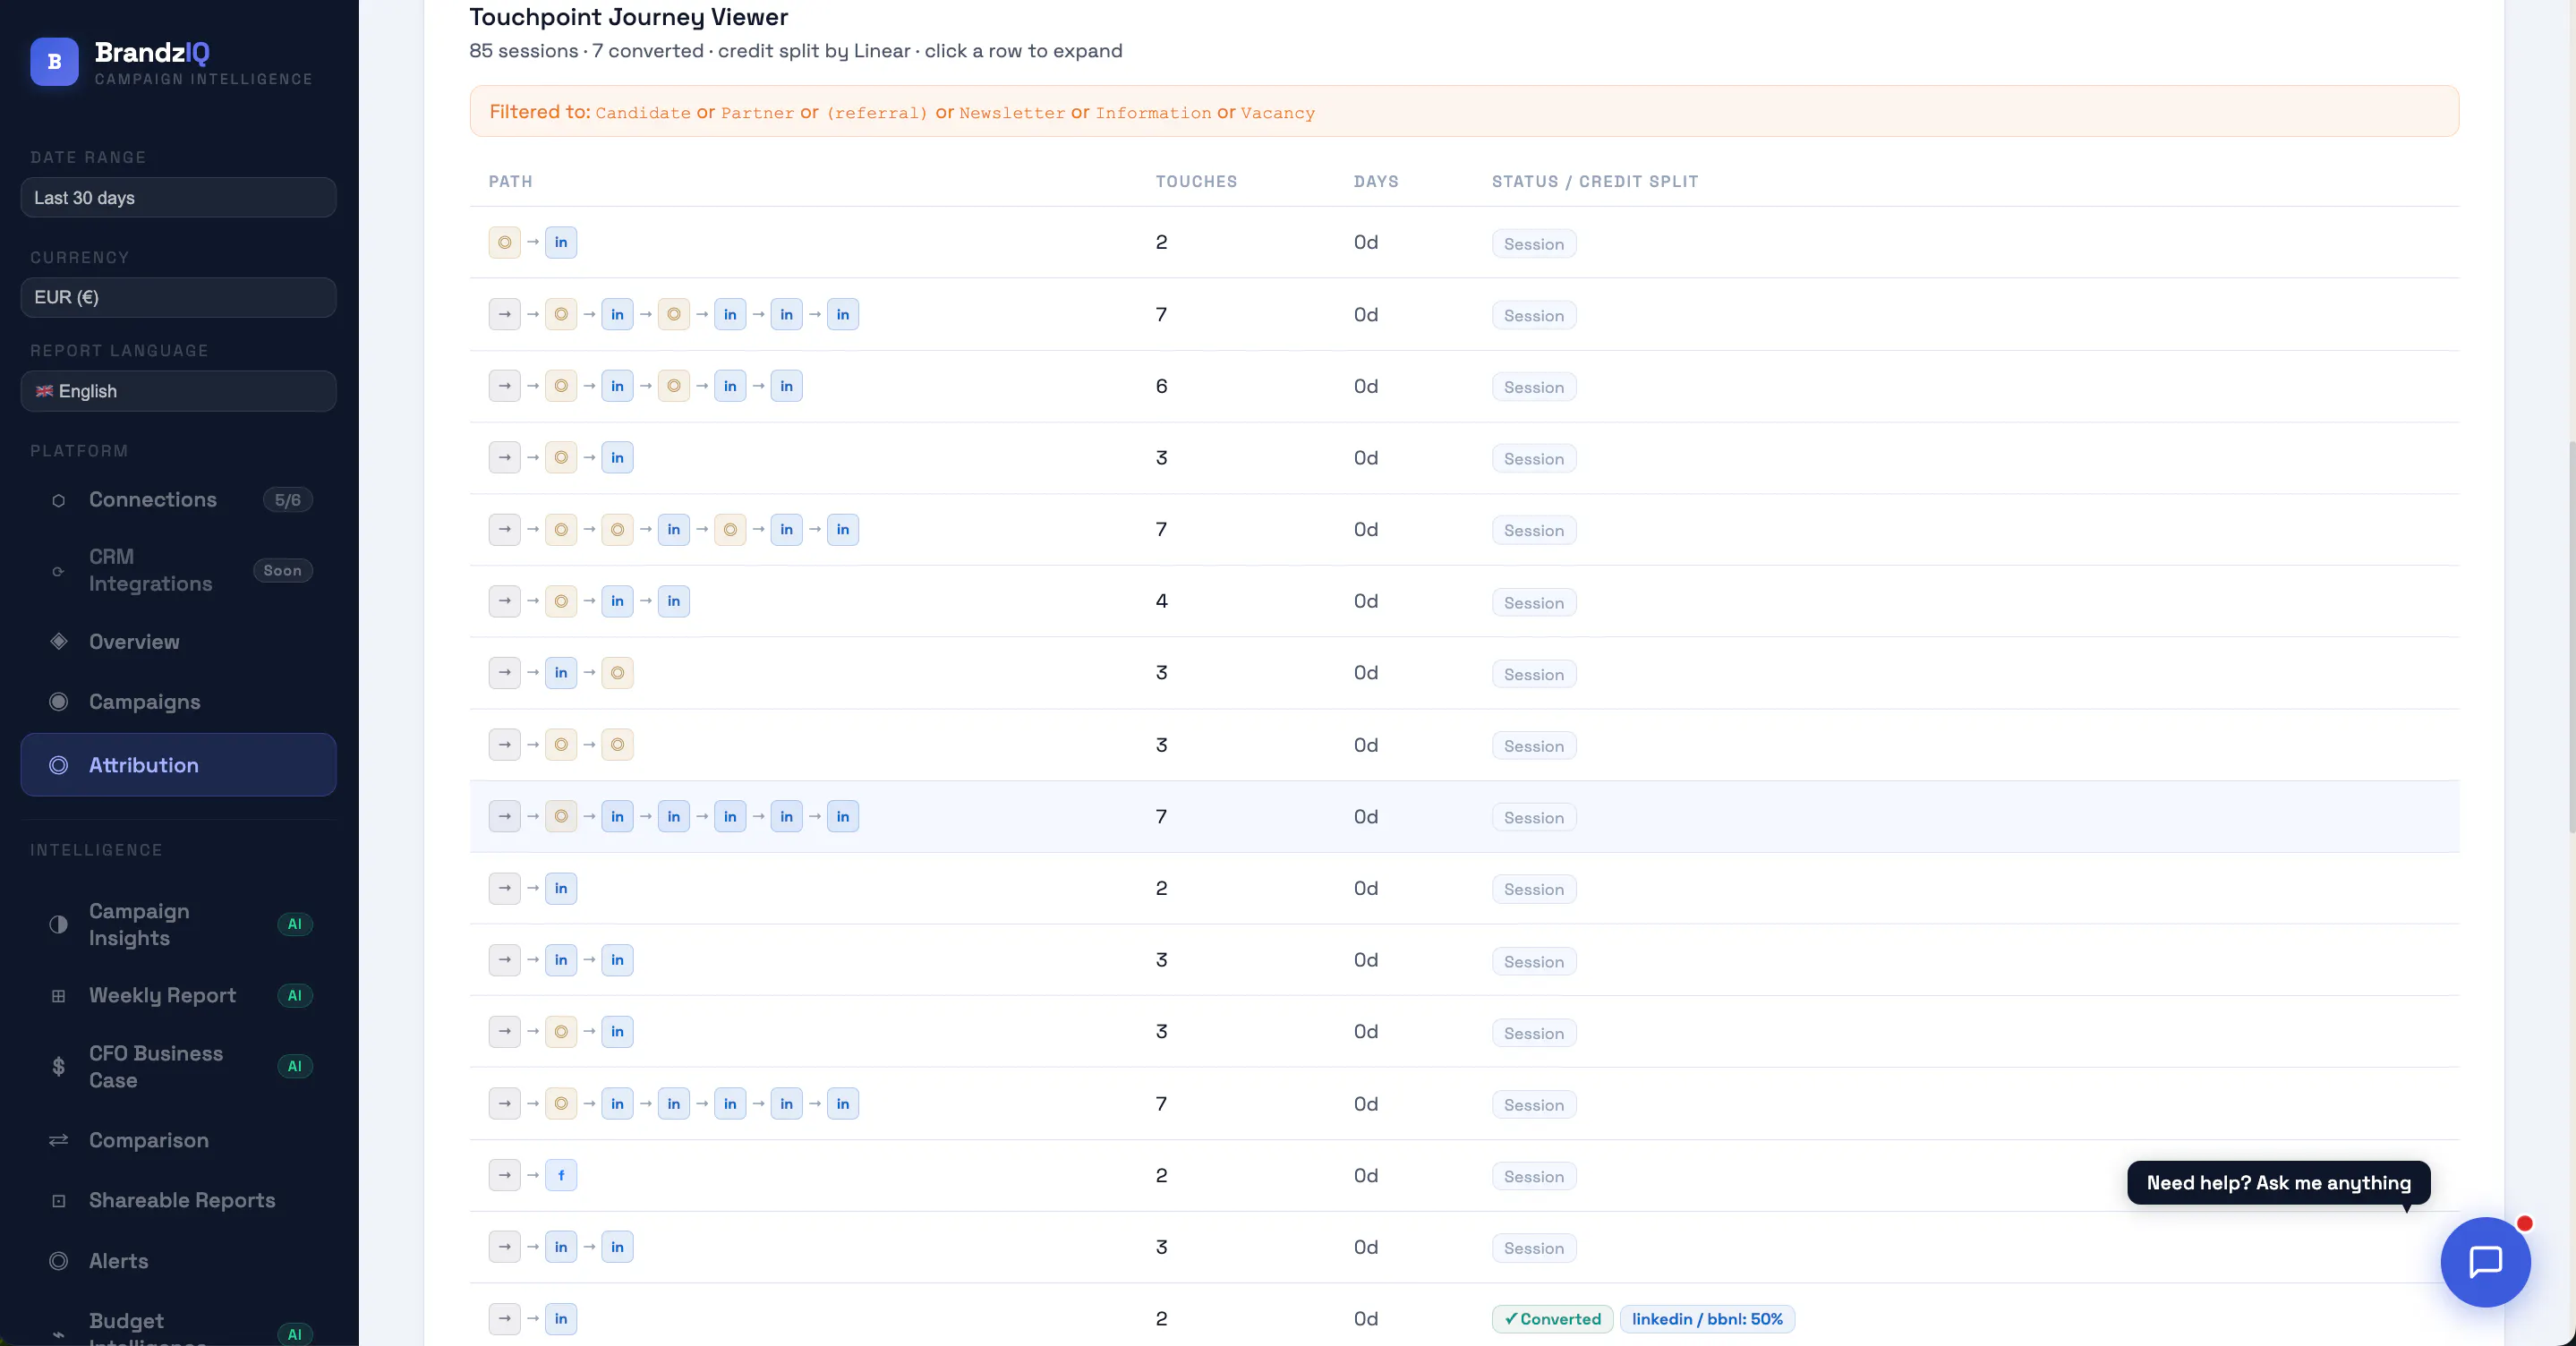The image size is (2576, 1346).
Task: Click the Weekly Report grid icon
Action: tap(58, 996)
